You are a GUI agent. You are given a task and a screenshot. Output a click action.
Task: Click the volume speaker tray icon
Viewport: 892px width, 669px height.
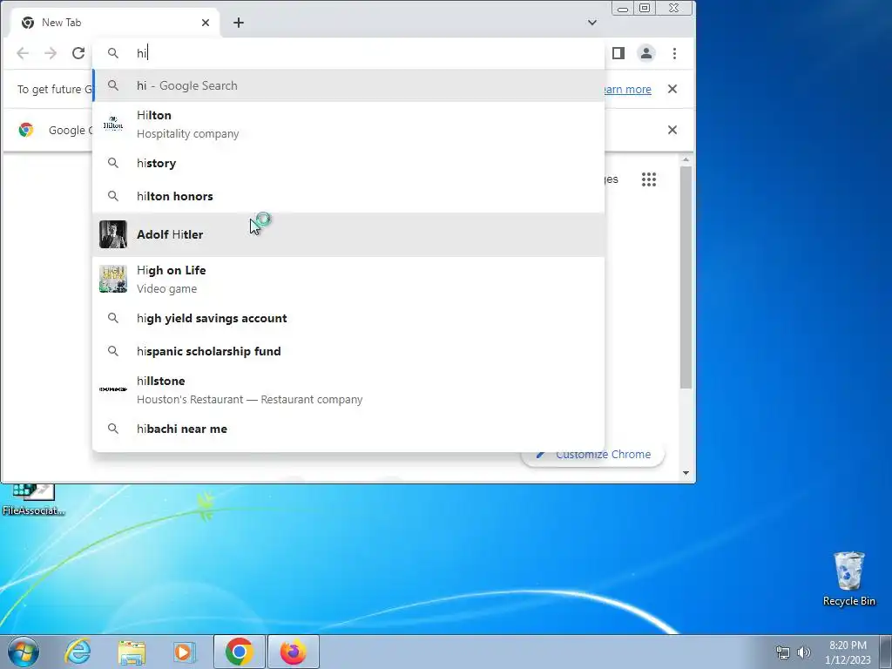(x=804, y=652)
